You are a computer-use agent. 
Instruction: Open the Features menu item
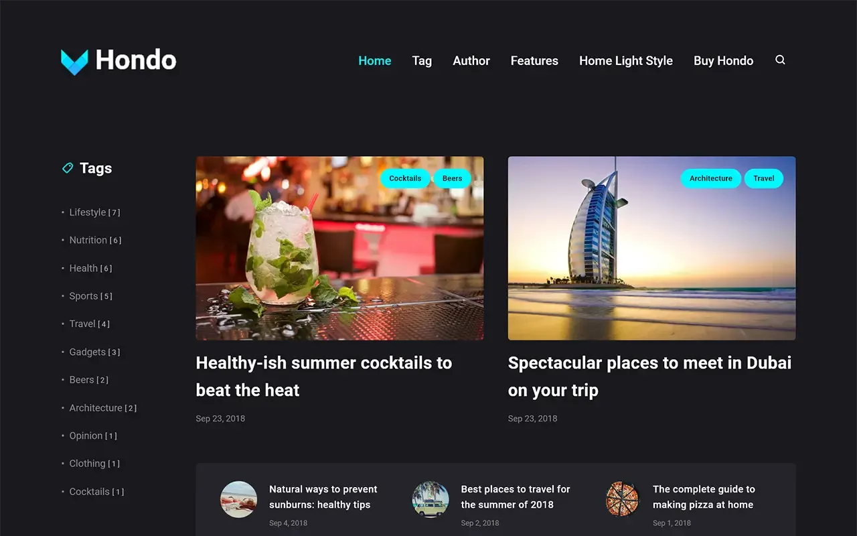coord(534,60)
